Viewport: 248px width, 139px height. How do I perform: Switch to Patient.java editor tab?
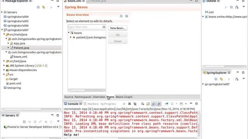96,1
